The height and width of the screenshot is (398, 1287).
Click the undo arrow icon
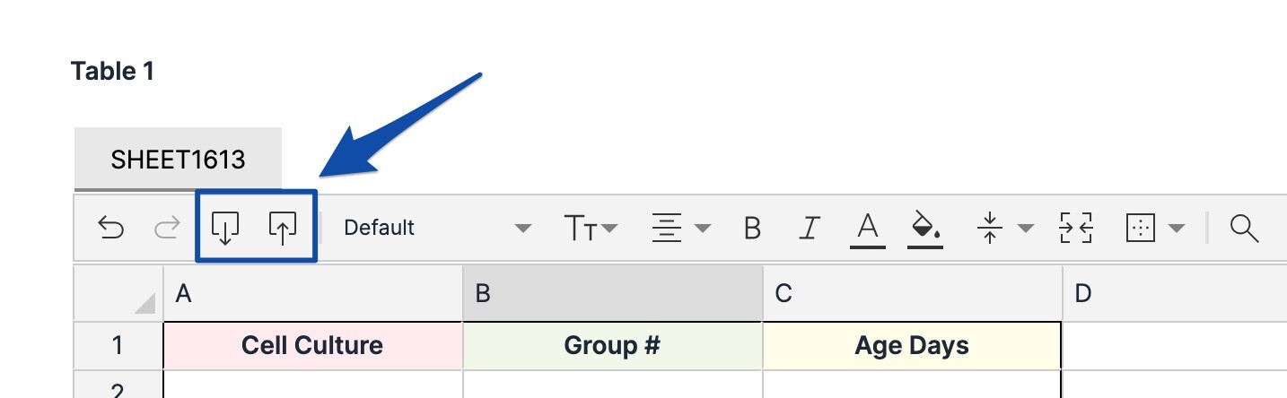point(110,229)
